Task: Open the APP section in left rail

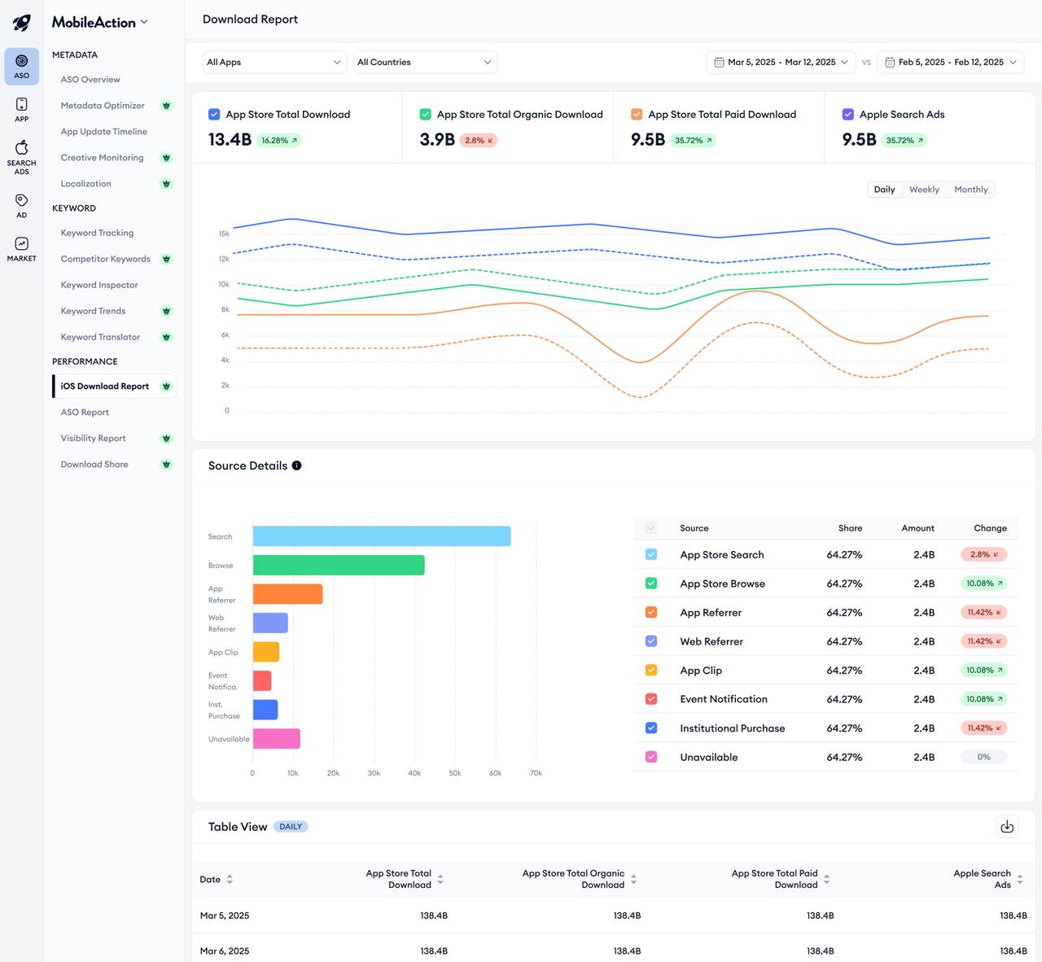Action: [22, 110]
